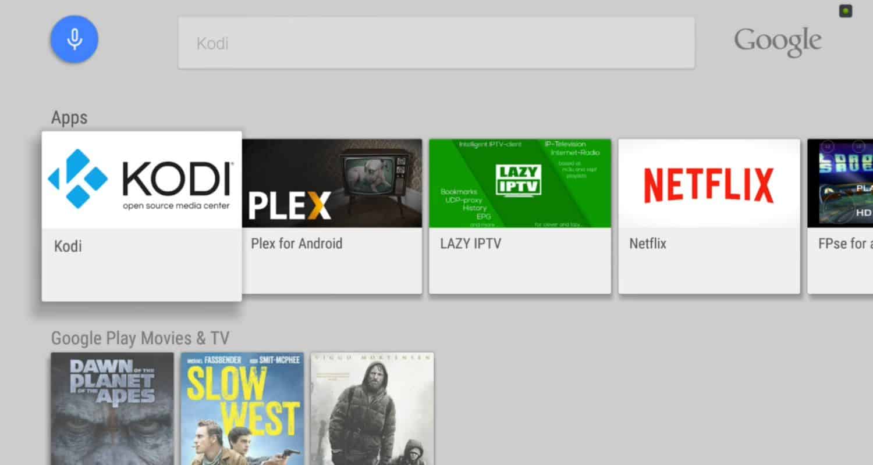This screenshot has height=465, width=873.
Task: Open the Plex for Android app card
Action: click(x=332, y=216)
